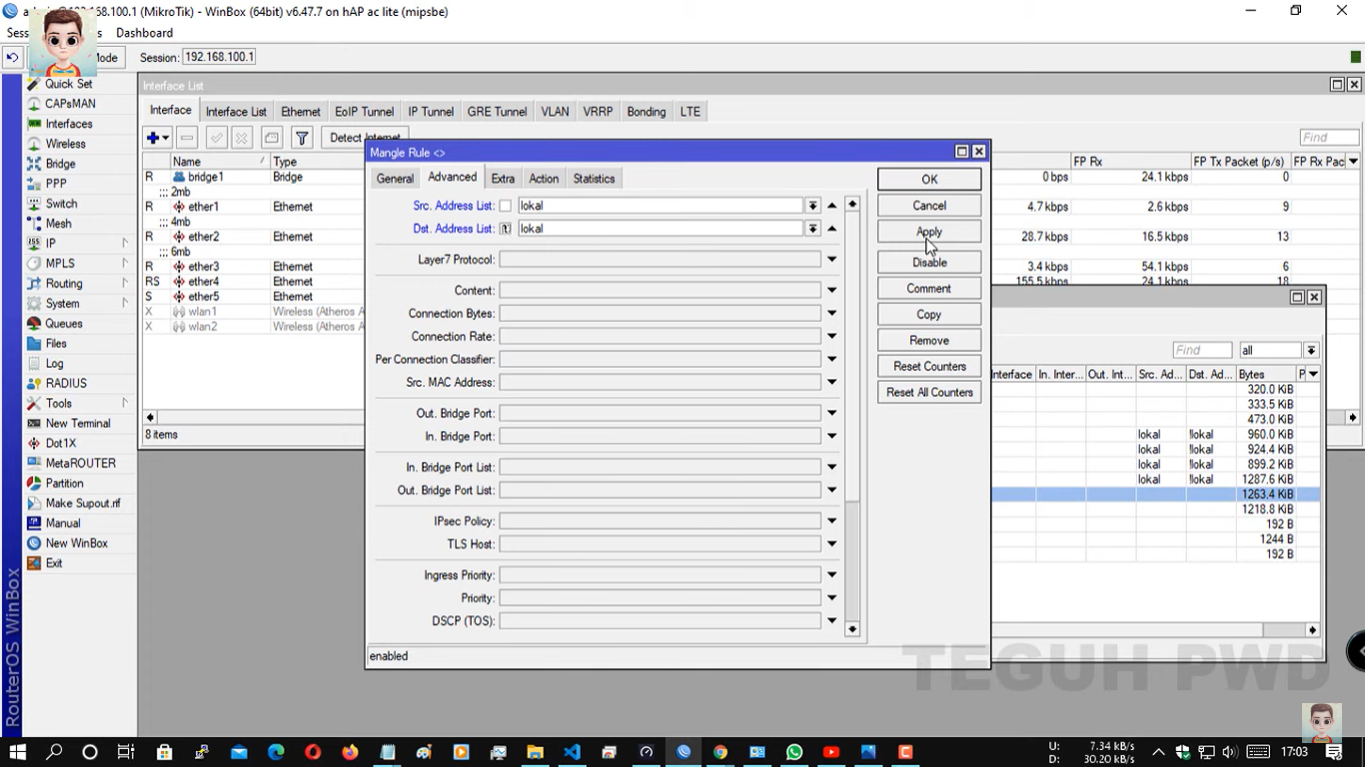Open Partition sidebar item
This screenshot has width=1365, height=767.
click(x=64, y=483)
